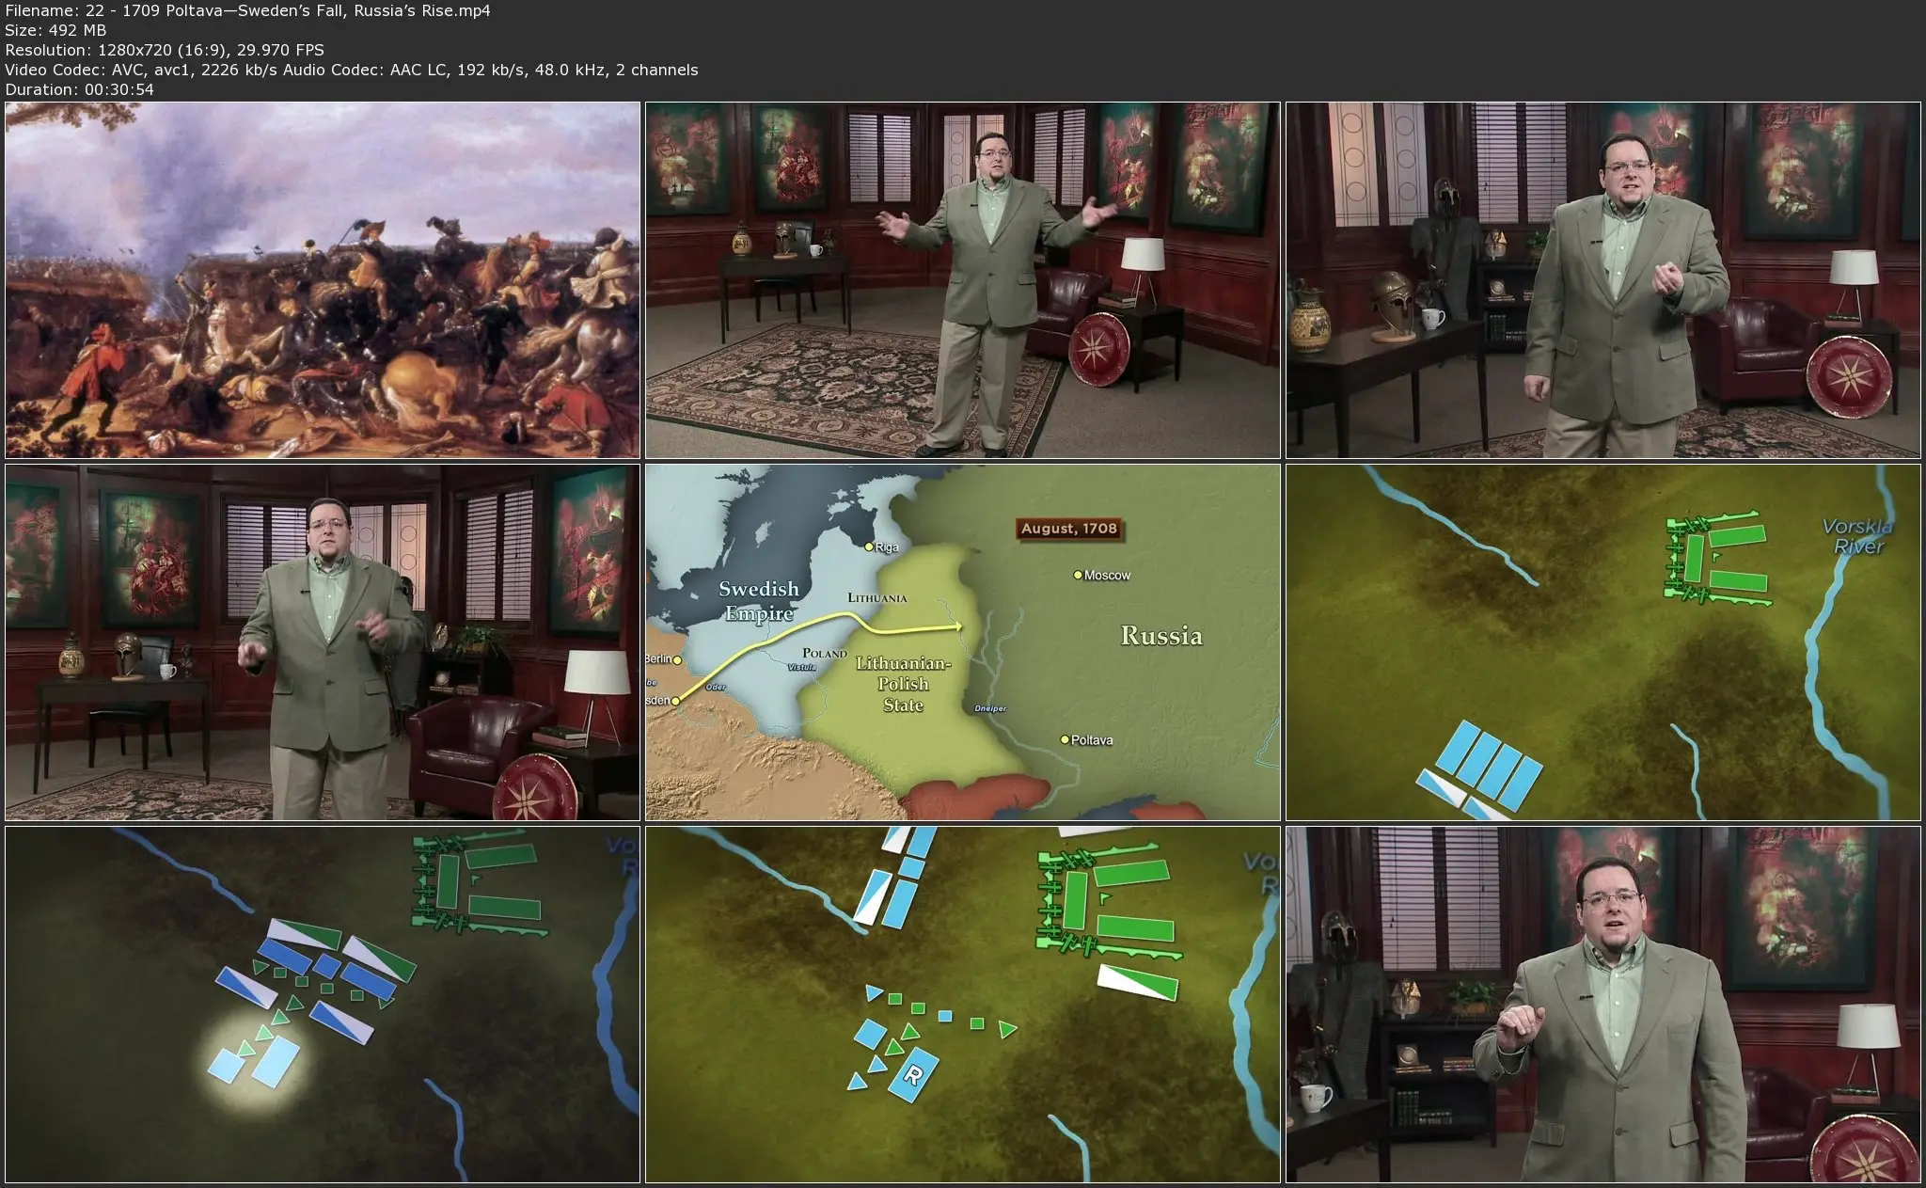Click the Moscow city label on map
Viewport: 1926px width, 1188px height.
pos(1107,575)
